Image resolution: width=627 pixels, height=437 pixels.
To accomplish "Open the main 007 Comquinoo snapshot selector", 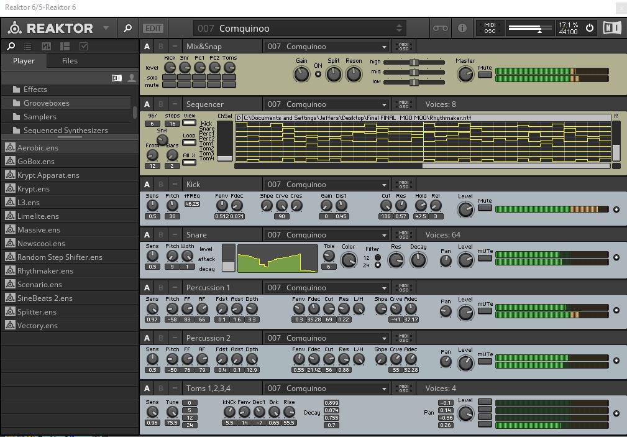I will point(300,28).
